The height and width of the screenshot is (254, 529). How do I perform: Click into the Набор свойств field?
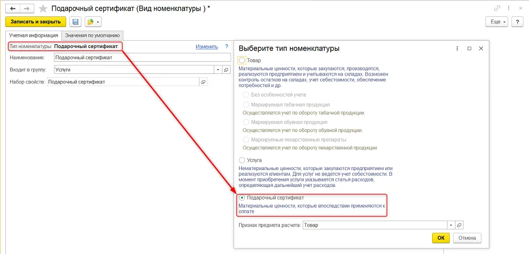(x=123, y=82)
